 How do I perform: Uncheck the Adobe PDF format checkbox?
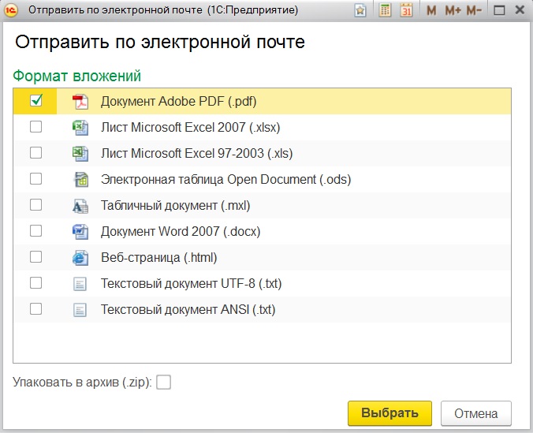click(x=35, y=101)
